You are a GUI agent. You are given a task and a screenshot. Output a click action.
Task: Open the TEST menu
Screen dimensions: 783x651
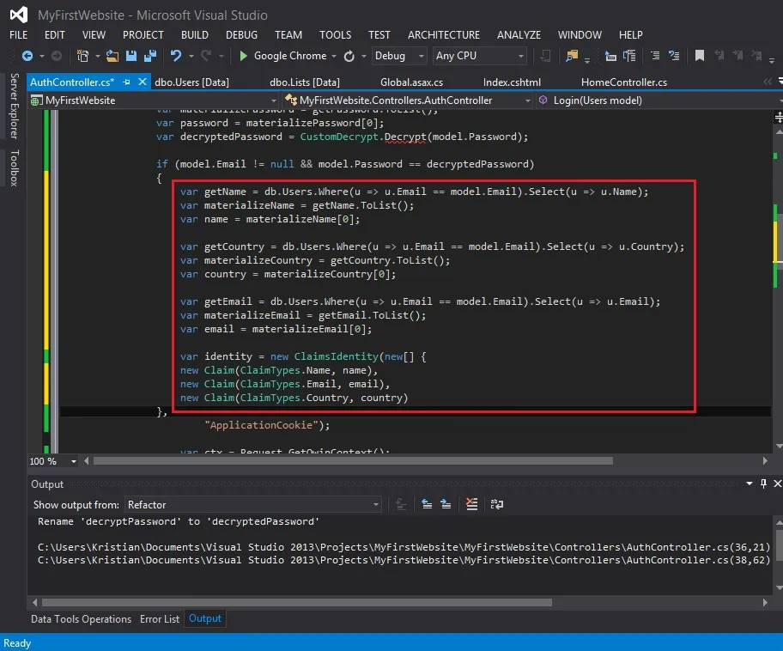379,35
